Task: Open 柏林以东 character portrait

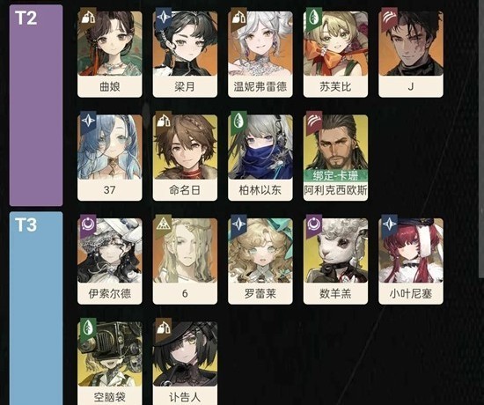Action: tap(260, 147)
